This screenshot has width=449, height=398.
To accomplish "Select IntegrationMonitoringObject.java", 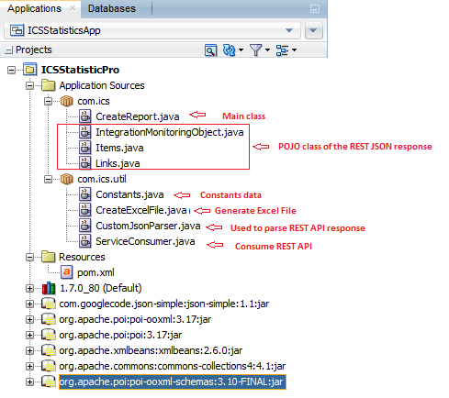I will point(170,132).
